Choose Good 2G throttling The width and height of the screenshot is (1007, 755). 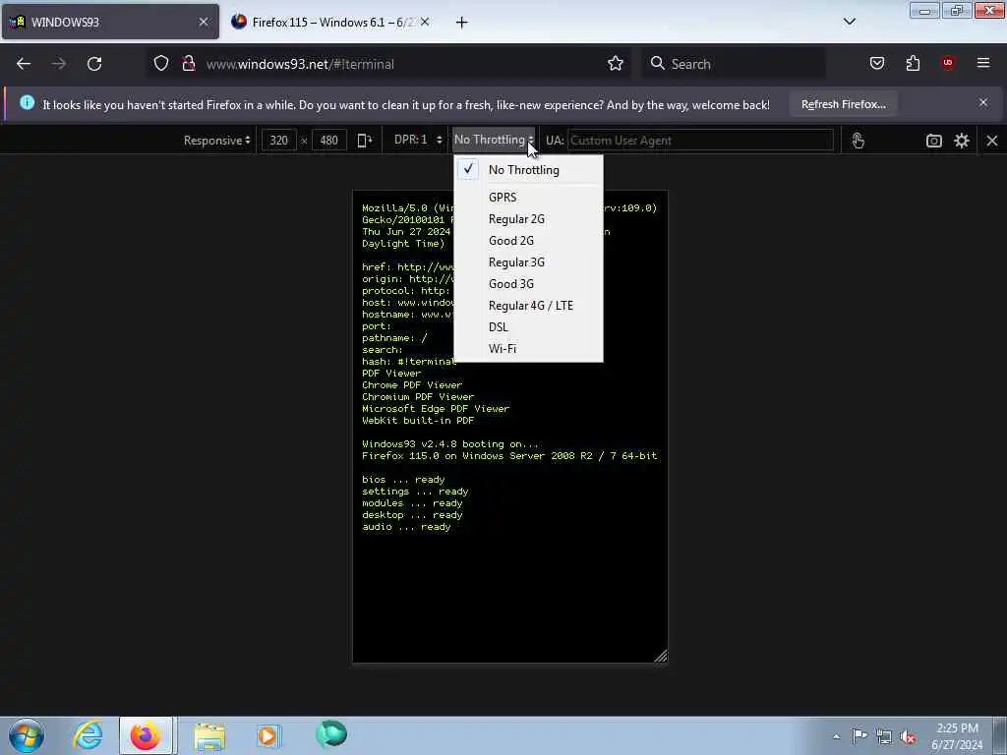pyautogui.click(x=528, y=241)
